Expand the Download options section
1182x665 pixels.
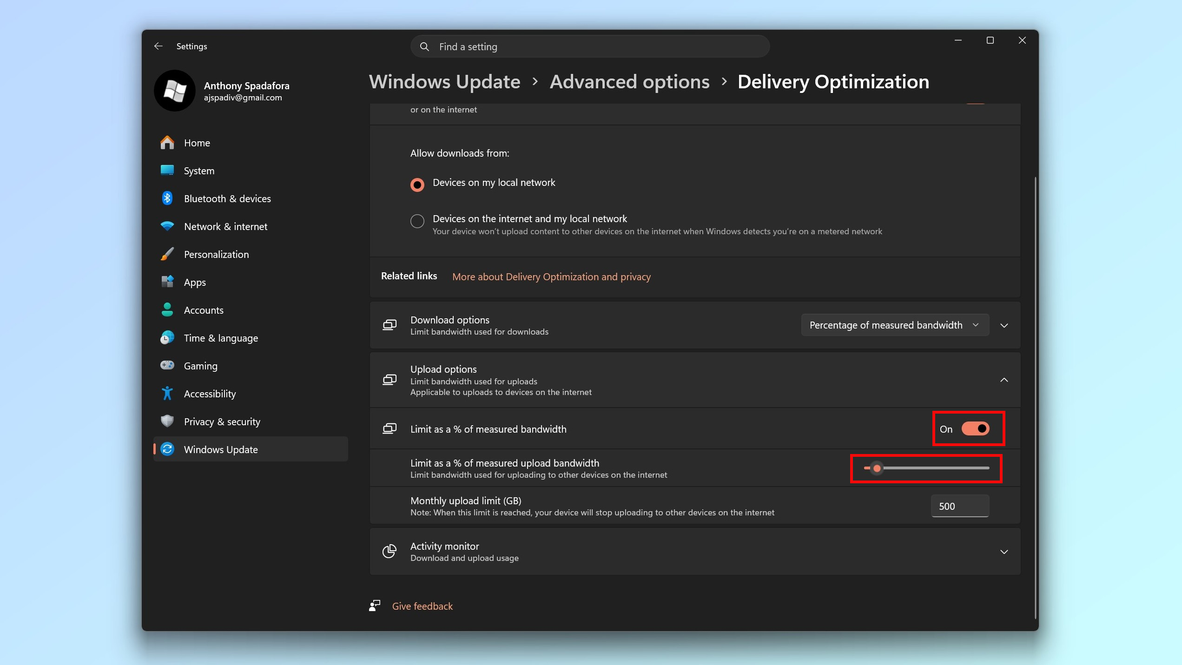(1004, 325)
